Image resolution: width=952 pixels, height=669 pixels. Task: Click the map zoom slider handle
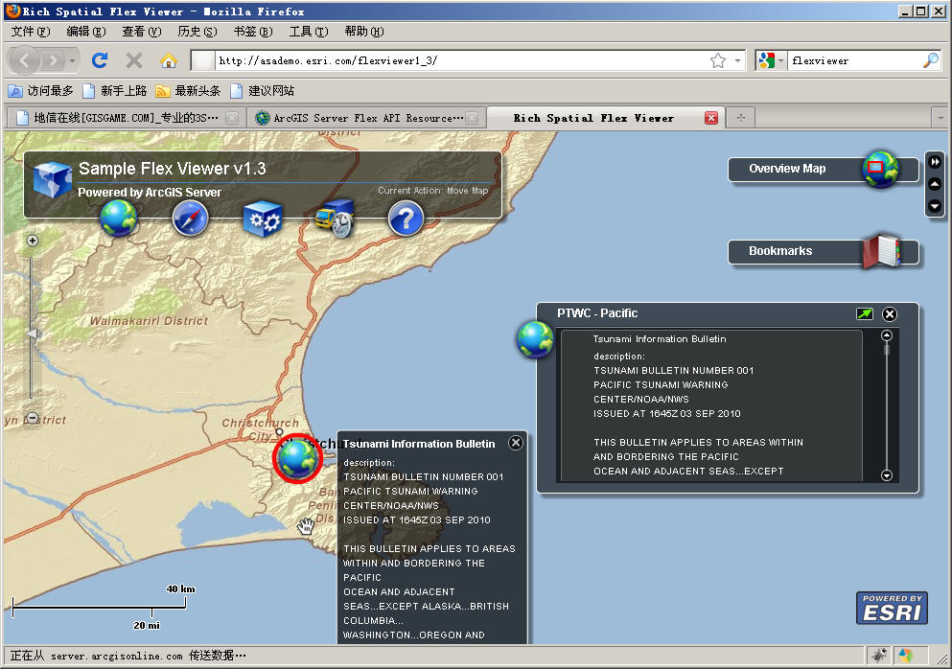pyautogui.click(x=32, y=334)
